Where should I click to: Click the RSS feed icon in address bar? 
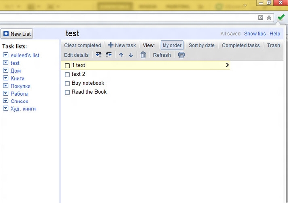tap(261, 18)
